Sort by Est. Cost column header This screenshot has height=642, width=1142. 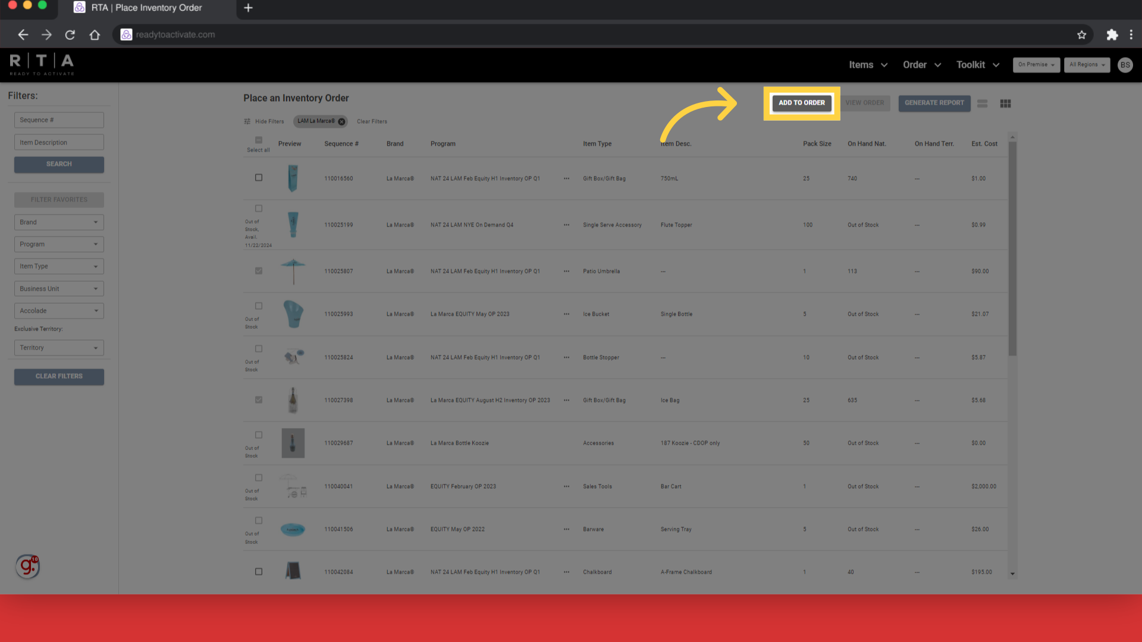click(x=984, y=144)
